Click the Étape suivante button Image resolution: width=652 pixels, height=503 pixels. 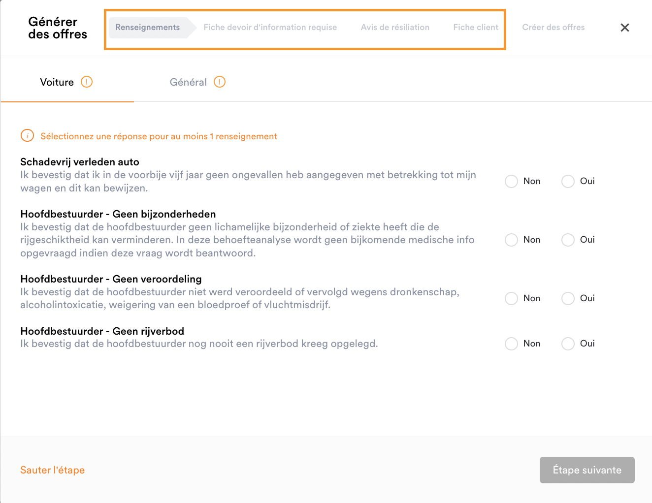[x=587, y=470]
